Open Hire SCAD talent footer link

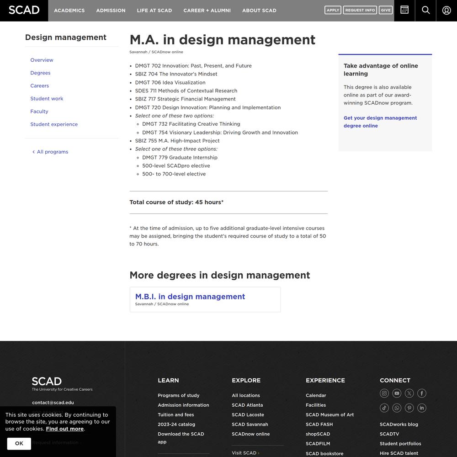(x=399, y=453)
